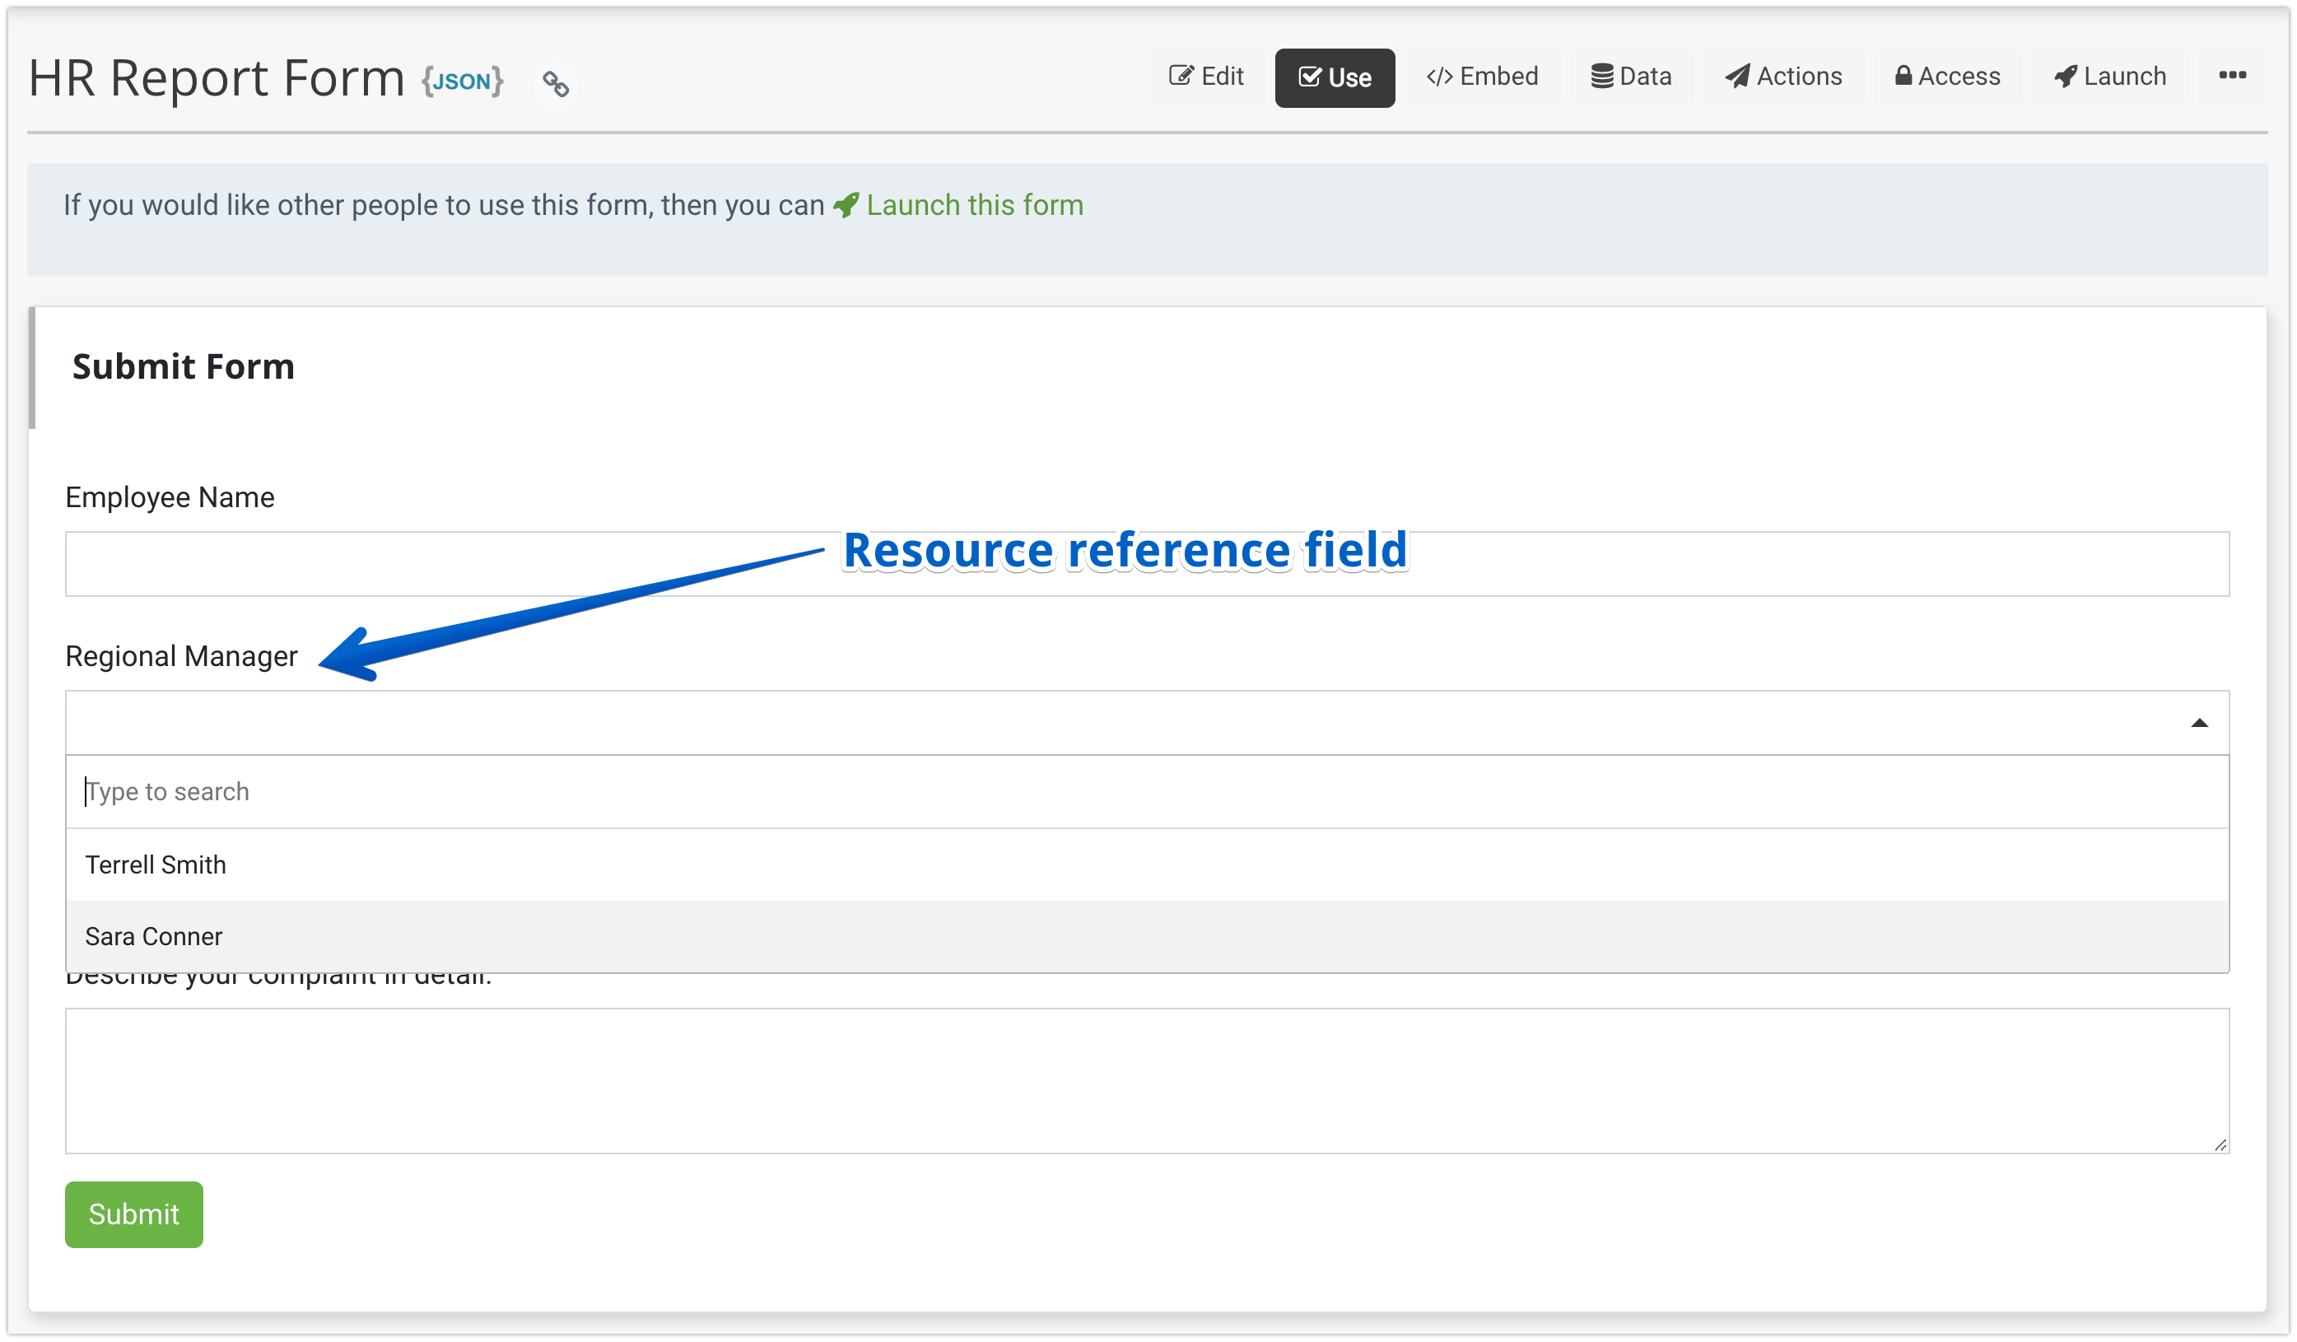Open the Access tab with the lock icon
This screenshot has width=2297, height=1342.
tap(1947, 77)
